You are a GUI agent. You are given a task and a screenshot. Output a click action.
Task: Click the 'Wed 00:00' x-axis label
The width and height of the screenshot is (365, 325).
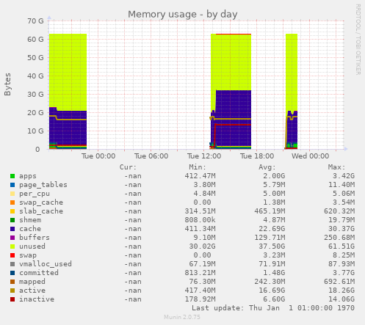pyautogui.click(x=310, y=156)
